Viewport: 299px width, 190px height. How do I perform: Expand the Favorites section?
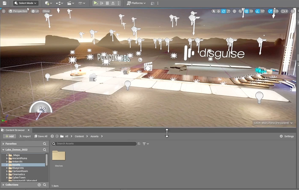click(x=3, y=144)
